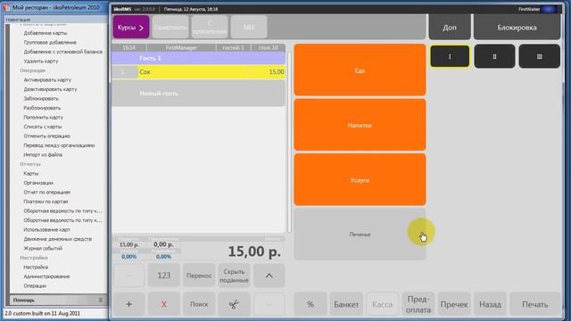Click the Касса button

pyautogui.click(x=383, y=304)
